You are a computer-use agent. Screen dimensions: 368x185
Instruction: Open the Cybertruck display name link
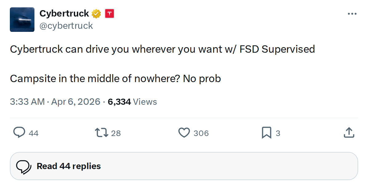click(64, 13)
